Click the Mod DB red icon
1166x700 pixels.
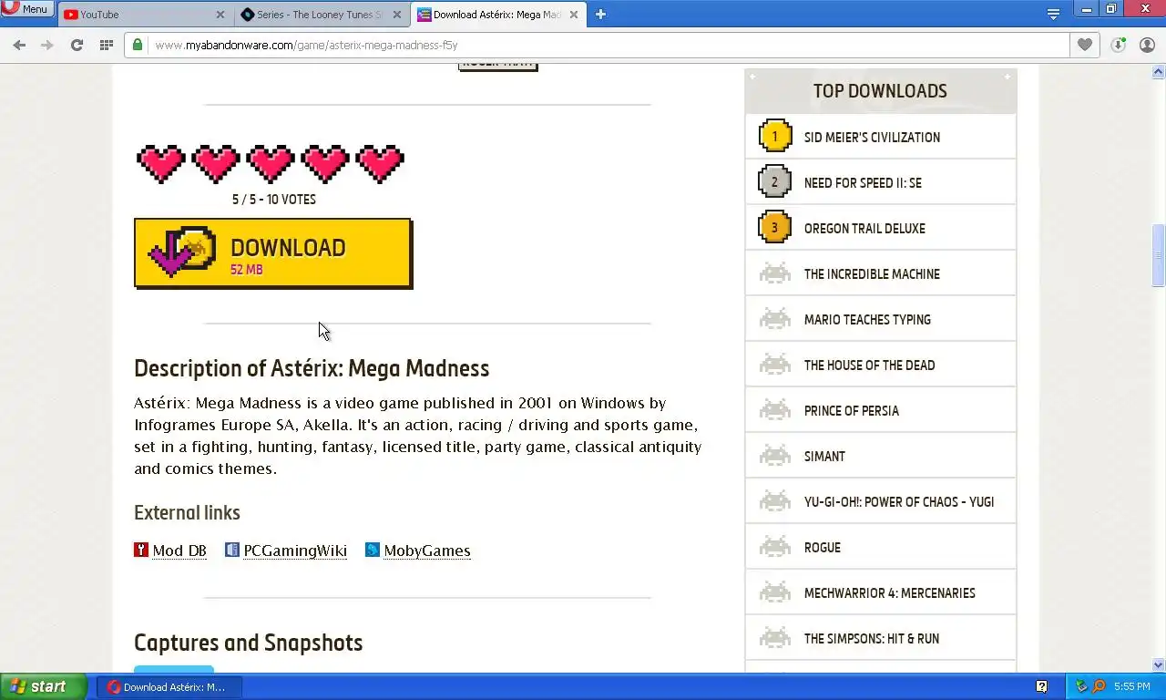pos(141,550)
